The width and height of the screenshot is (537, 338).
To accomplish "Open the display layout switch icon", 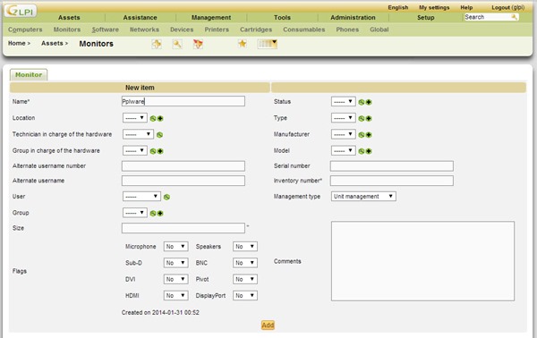I will pyautogui.click(x=267, y=44).
